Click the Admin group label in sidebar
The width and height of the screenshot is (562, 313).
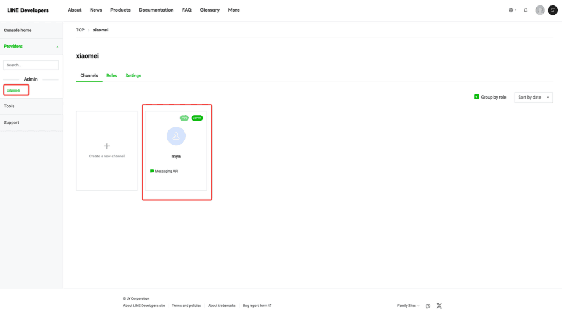[x=31, y=79]
